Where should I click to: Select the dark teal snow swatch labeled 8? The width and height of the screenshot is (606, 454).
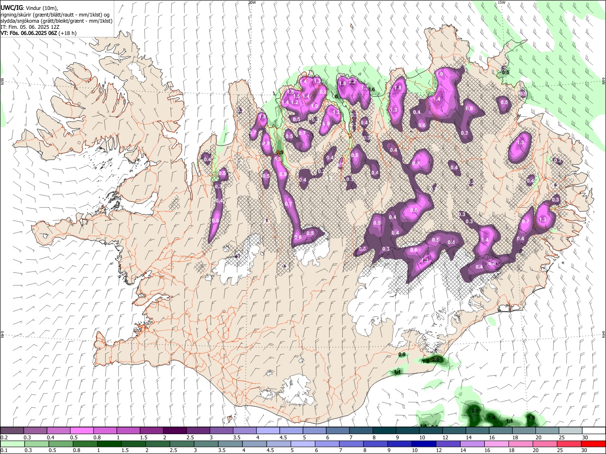pos(384,431)
